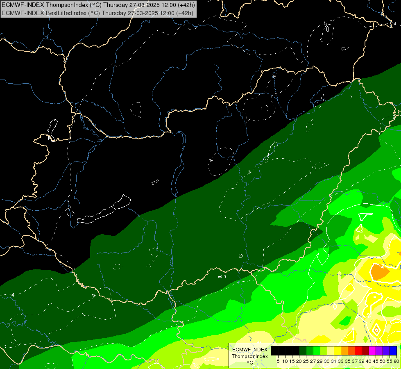Click the legend scale value 45
This screenshot has height=369, width=401.
coord(376,361)
